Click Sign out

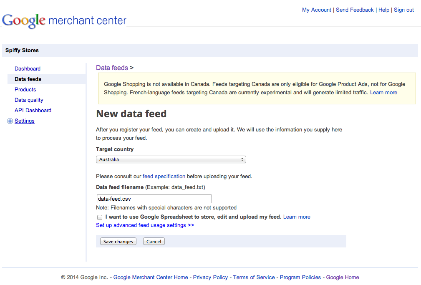coord(403,10)
